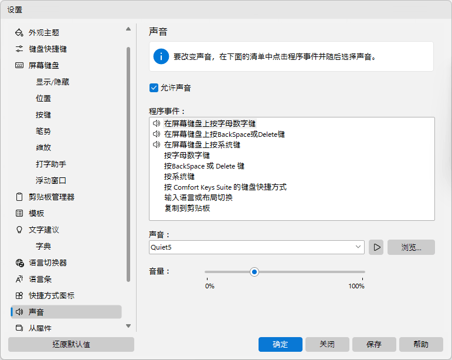Select 浮动窗口 sub-page
This screenshot has width=452, height=360.
pos(51,180)
